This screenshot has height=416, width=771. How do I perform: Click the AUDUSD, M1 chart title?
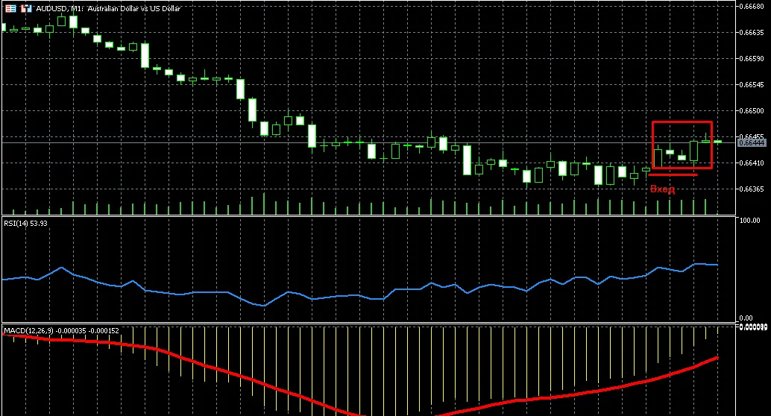click(108, 8)
